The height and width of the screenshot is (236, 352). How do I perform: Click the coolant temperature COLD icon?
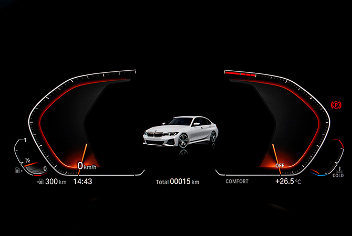[338, 172]
